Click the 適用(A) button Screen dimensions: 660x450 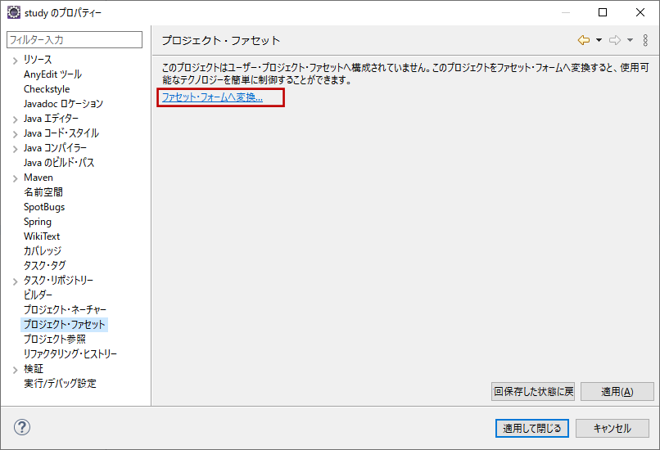(617, 392)
